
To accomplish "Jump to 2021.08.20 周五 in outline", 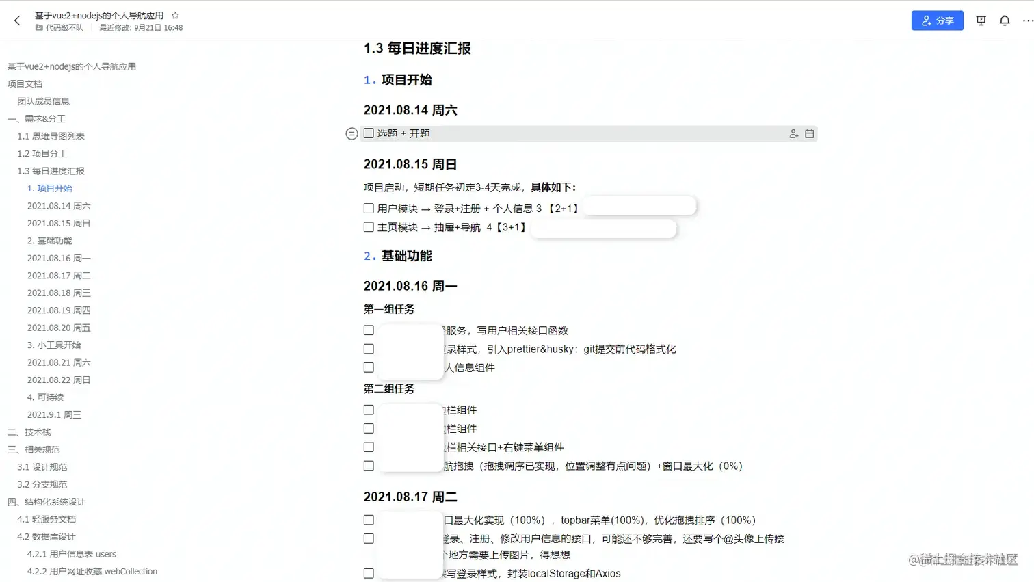I will [x=59, y=328].
